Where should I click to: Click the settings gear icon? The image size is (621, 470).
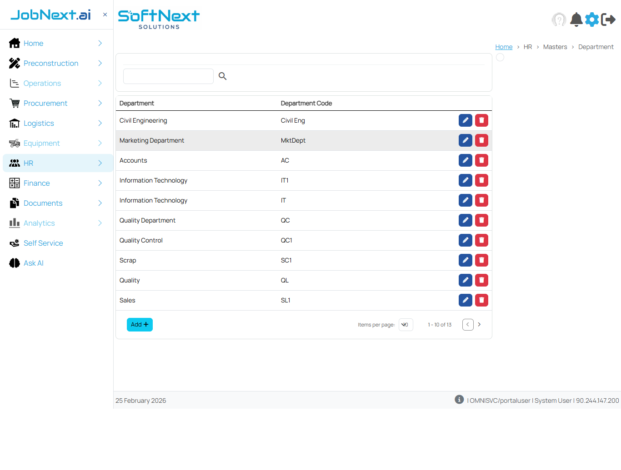coord(592,20)
